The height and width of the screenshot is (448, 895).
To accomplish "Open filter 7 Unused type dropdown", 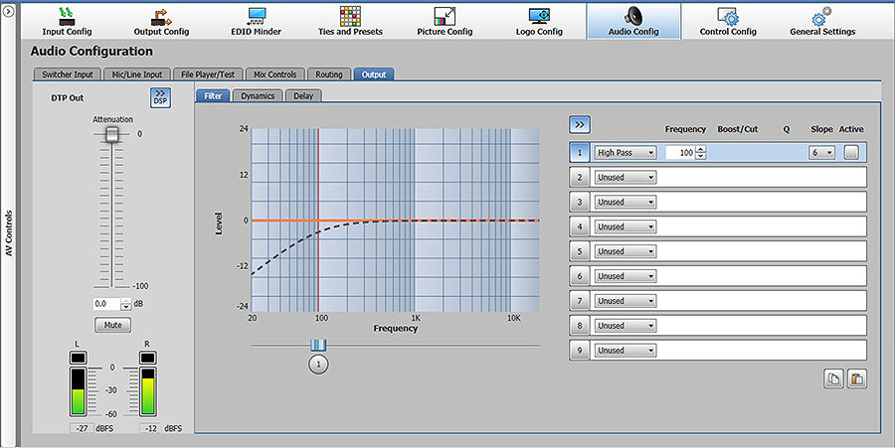I will [626, 301].
